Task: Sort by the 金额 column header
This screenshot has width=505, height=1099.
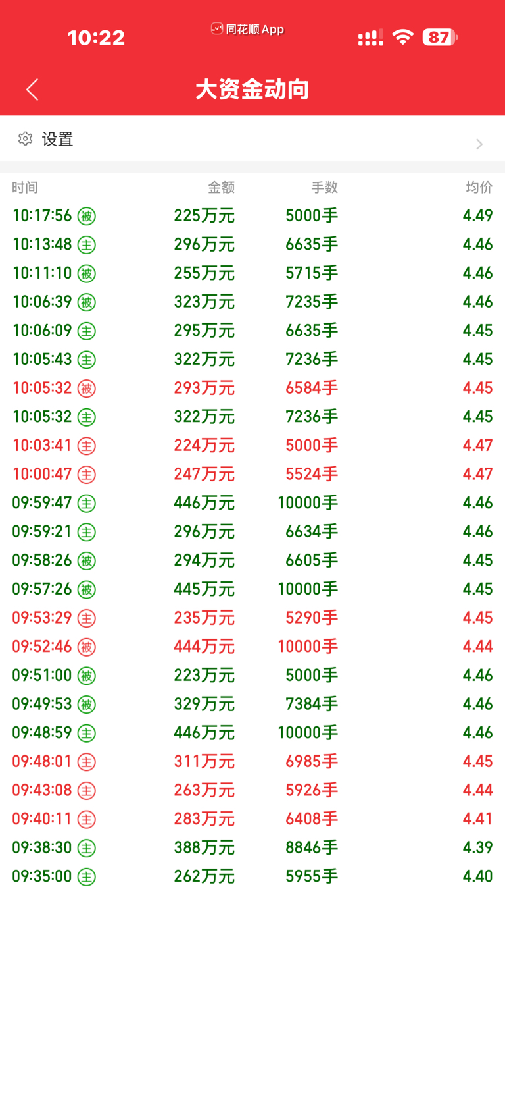Action: pyautogui.click(x=221, y=188)
